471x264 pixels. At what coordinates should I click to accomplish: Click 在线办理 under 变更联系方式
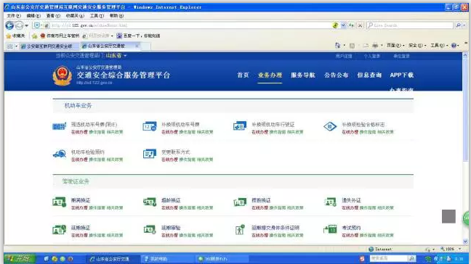(x=169, y=160)
